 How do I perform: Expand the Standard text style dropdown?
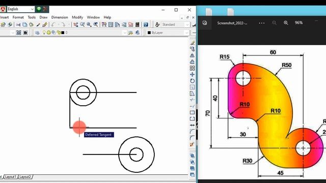(x=187, y=25)
